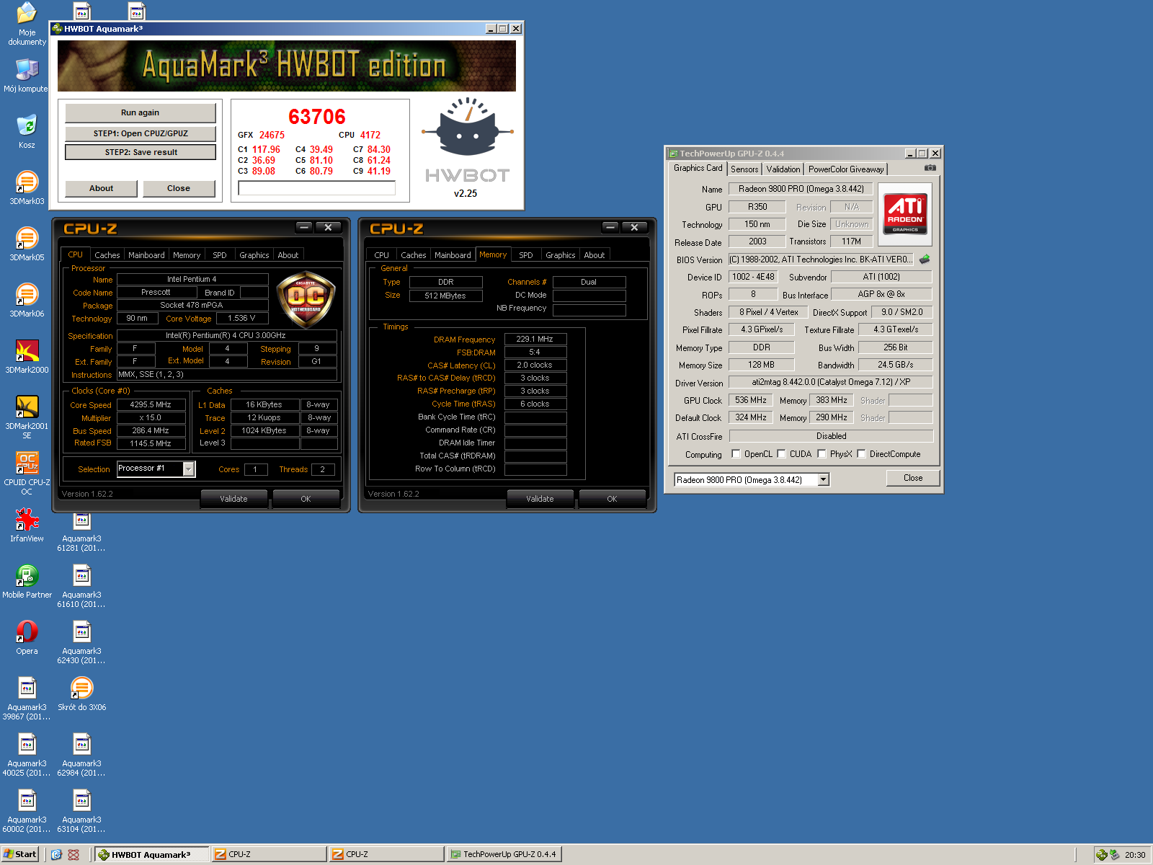Open Aquamark3 60002 result file
1153x865 pixels.
[27, 810]
